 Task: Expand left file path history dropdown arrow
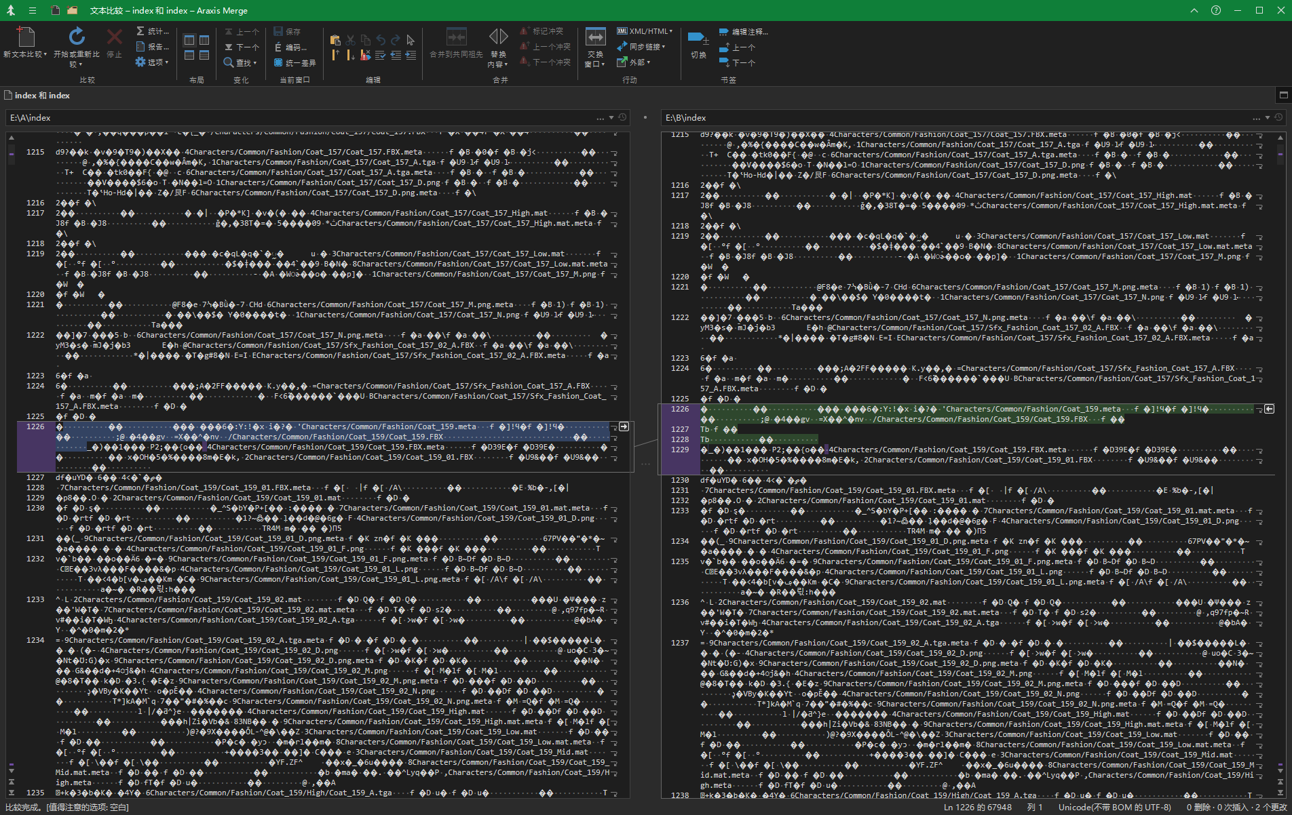tap(611, 118)
